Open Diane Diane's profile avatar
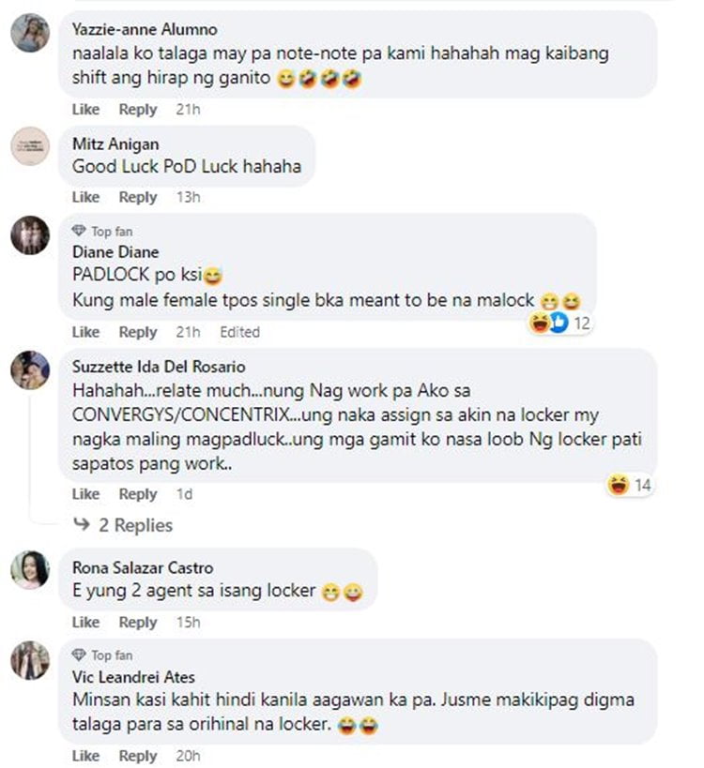This screenshot has height=768, width=704. pos(30,235)
